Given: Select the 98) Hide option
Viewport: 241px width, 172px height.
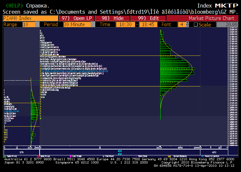Looking at the screenshot, I should pos(112,18).
